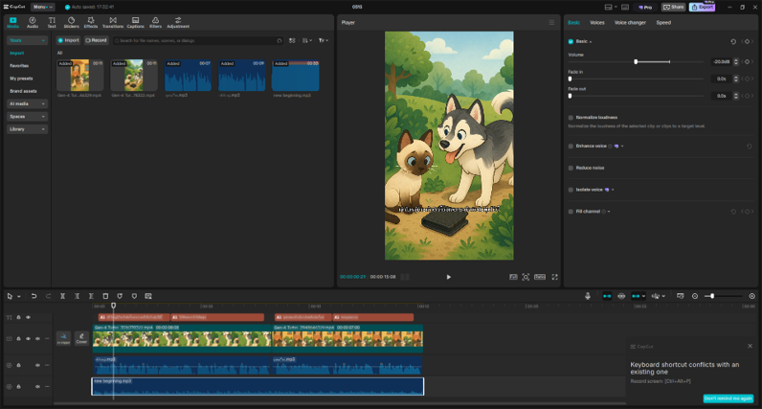Click the Pro upgrade button
762x409 pixels.
coord(645,7)
